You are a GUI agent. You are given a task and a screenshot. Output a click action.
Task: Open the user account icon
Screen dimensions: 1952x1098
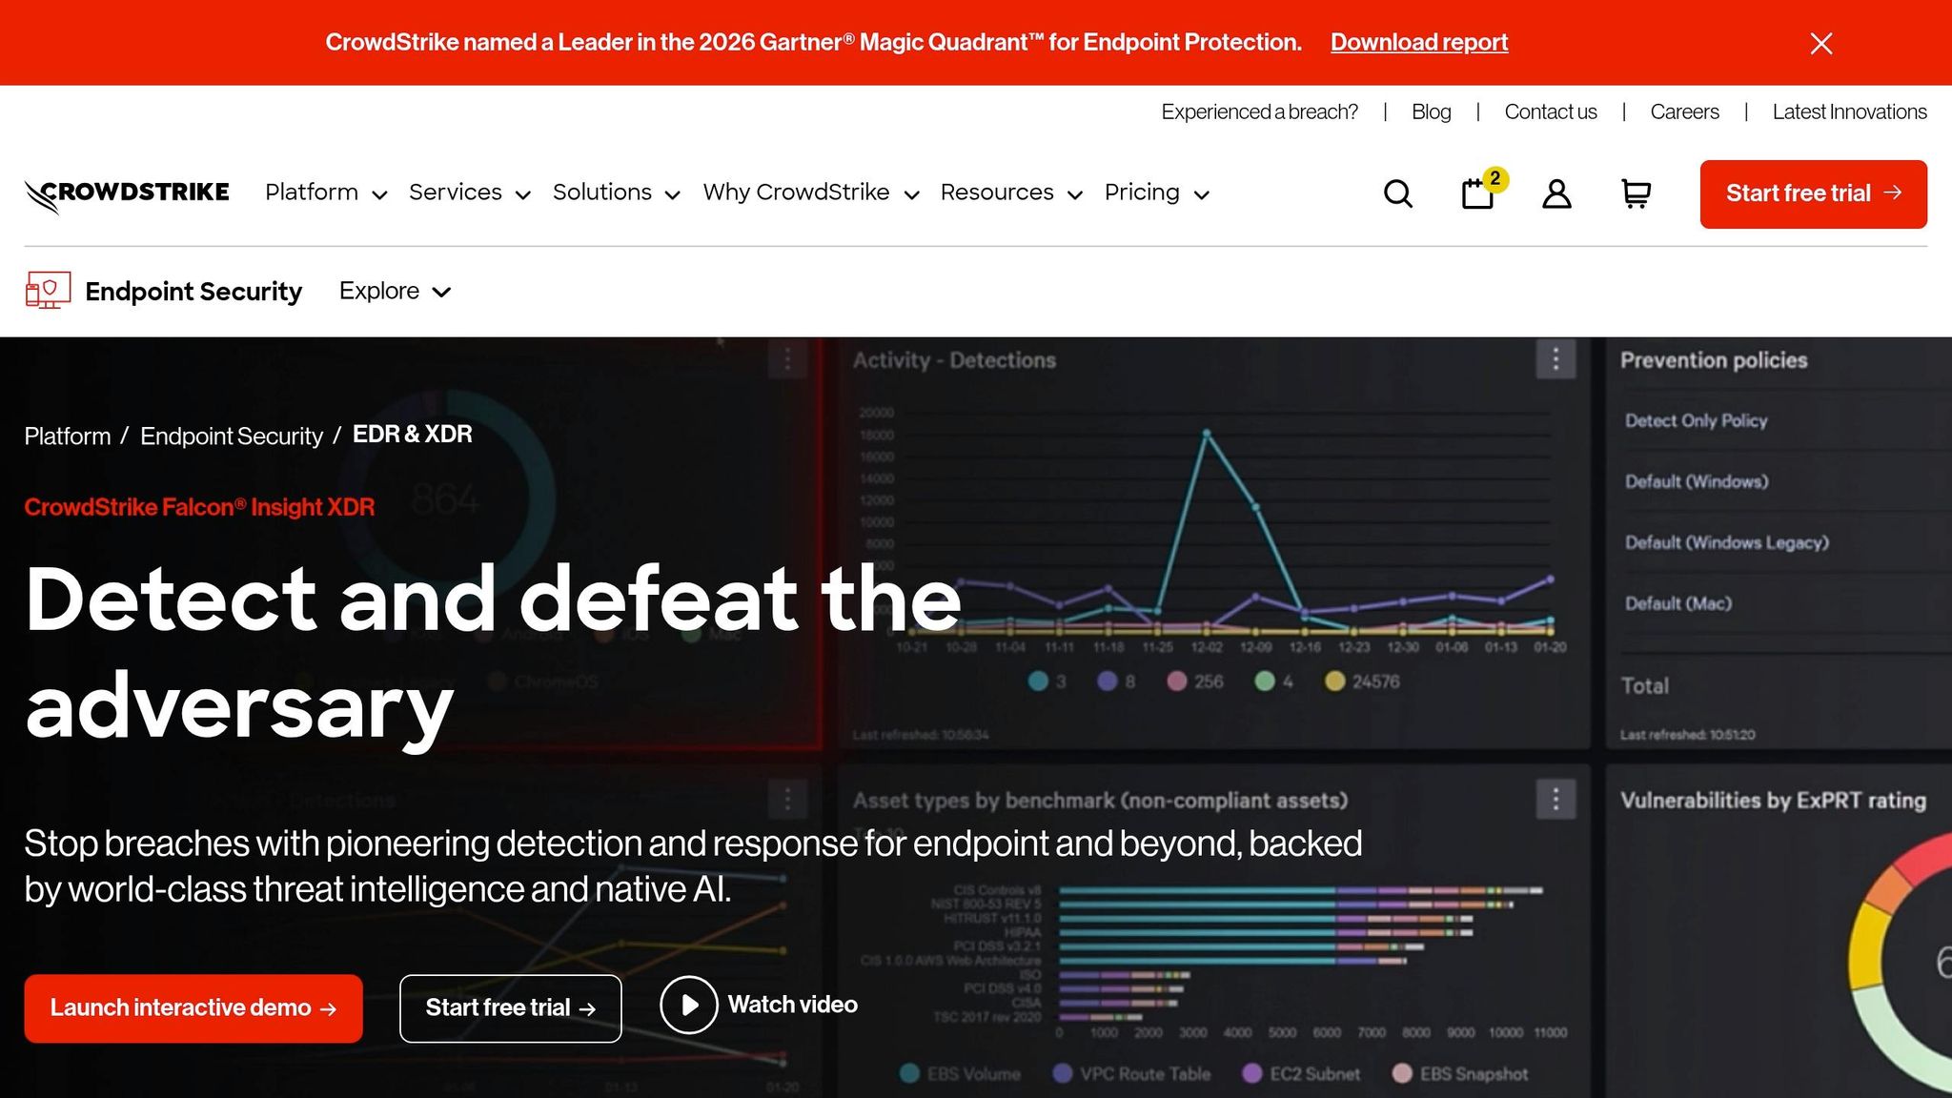[1556, 193]
